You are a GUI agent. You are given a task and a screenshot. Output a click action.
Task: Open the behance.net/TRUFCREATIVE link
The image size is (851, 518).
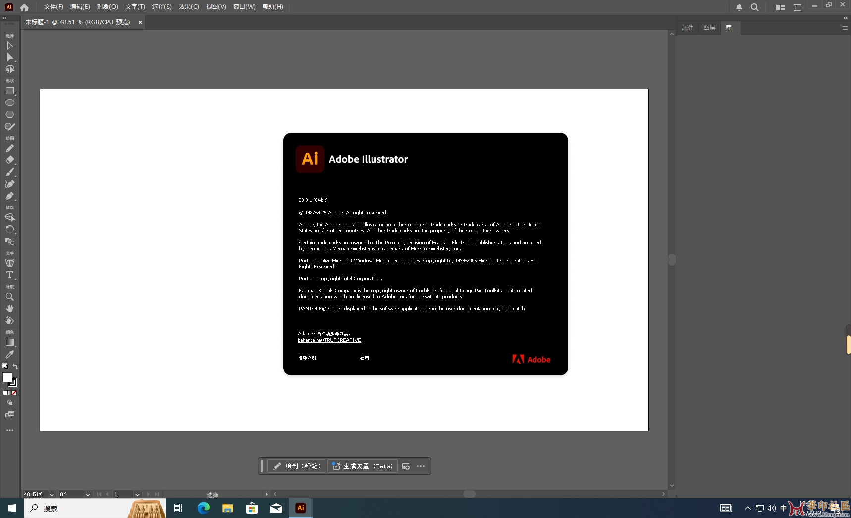(329, 340)
